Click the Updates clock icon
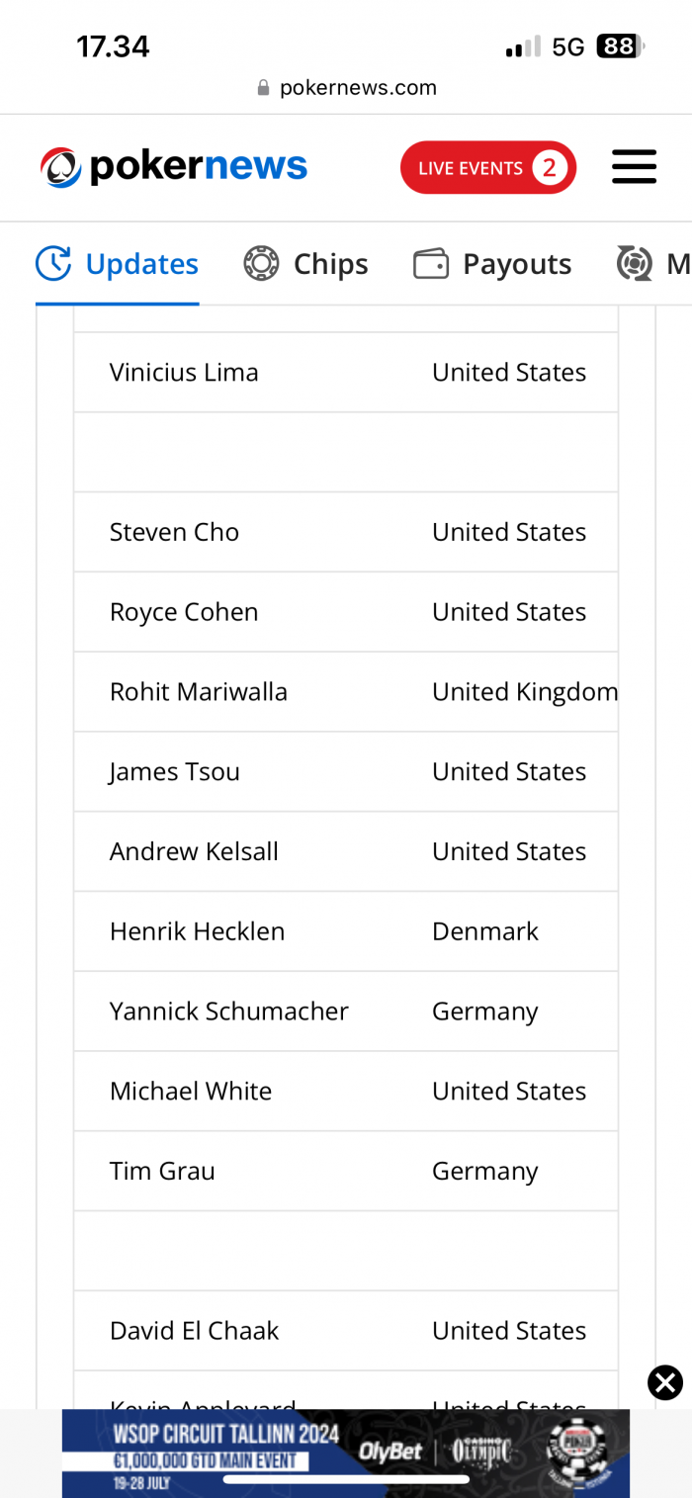This screenshot has height=1498, width=692. click(x=53, y=264)
